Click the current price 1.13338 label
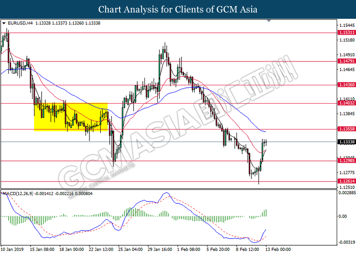 point(347,142)
